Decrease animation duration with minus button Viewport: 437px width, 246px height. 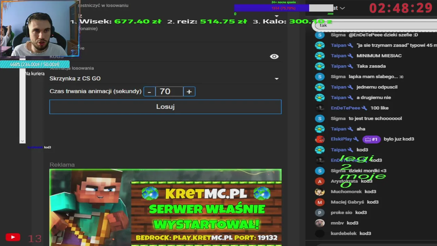149,92
